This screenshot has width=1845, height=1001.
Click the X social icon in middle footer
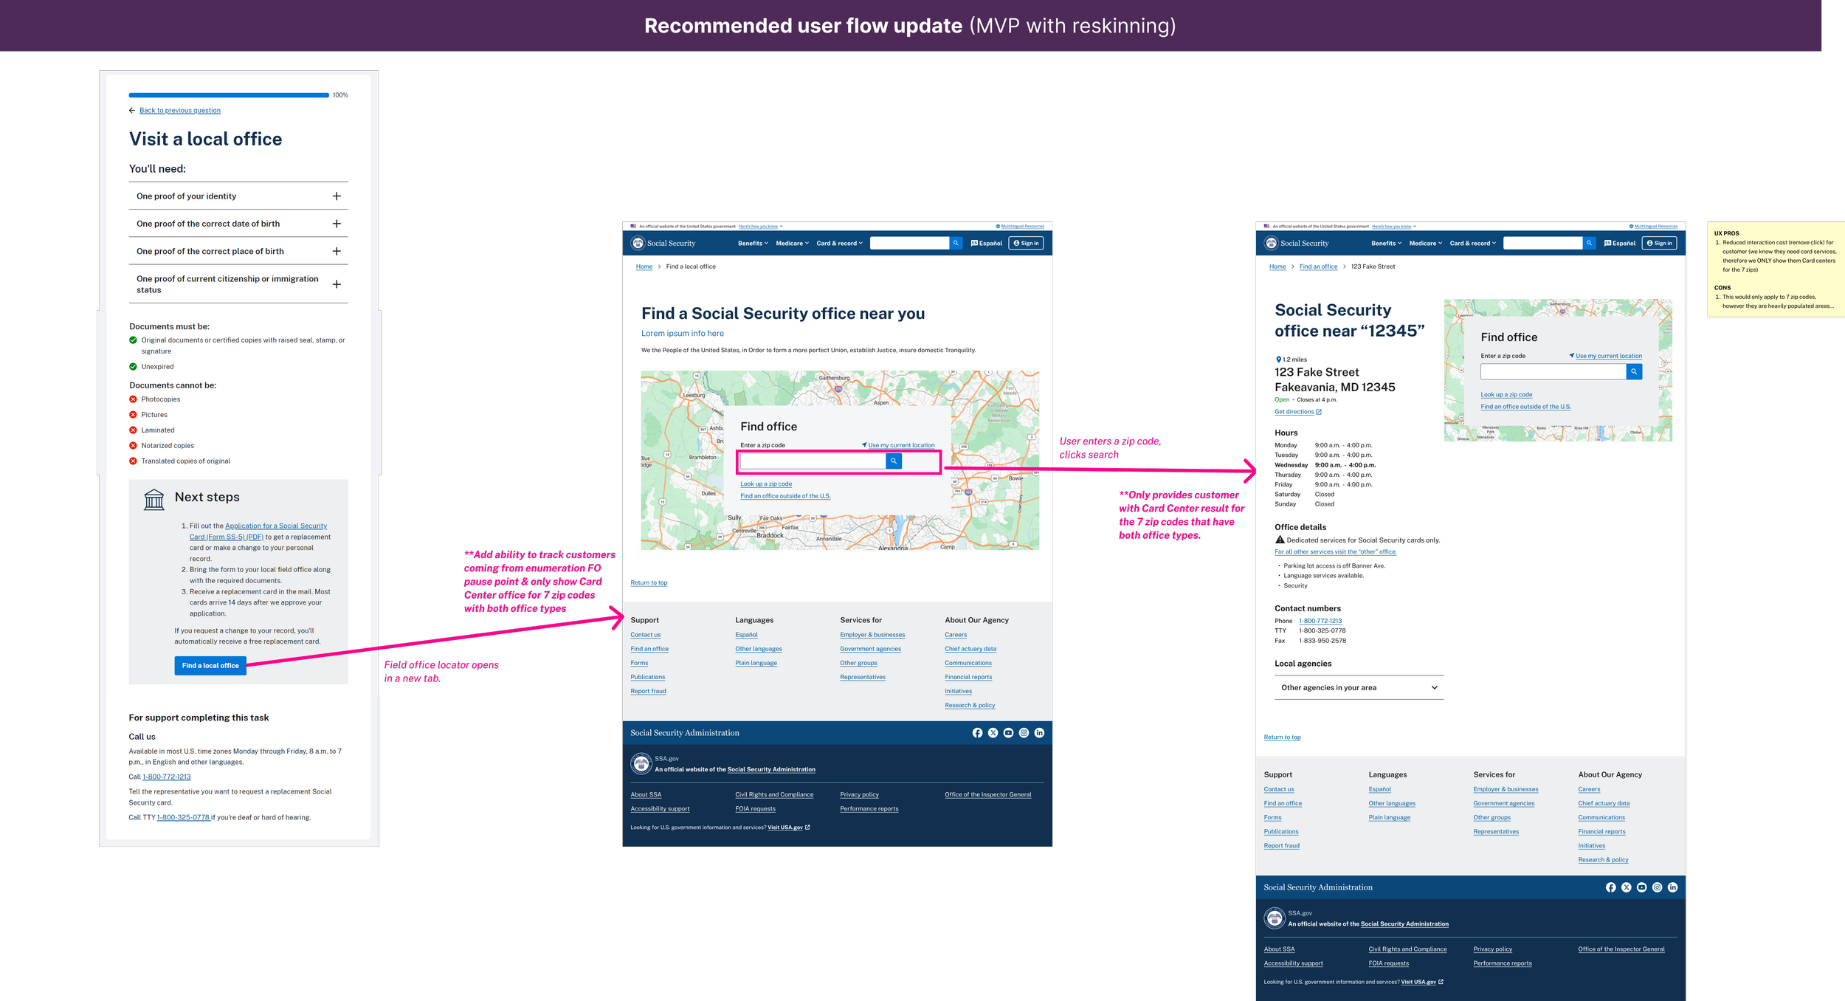pyautogui.click(x=993, y=733)
